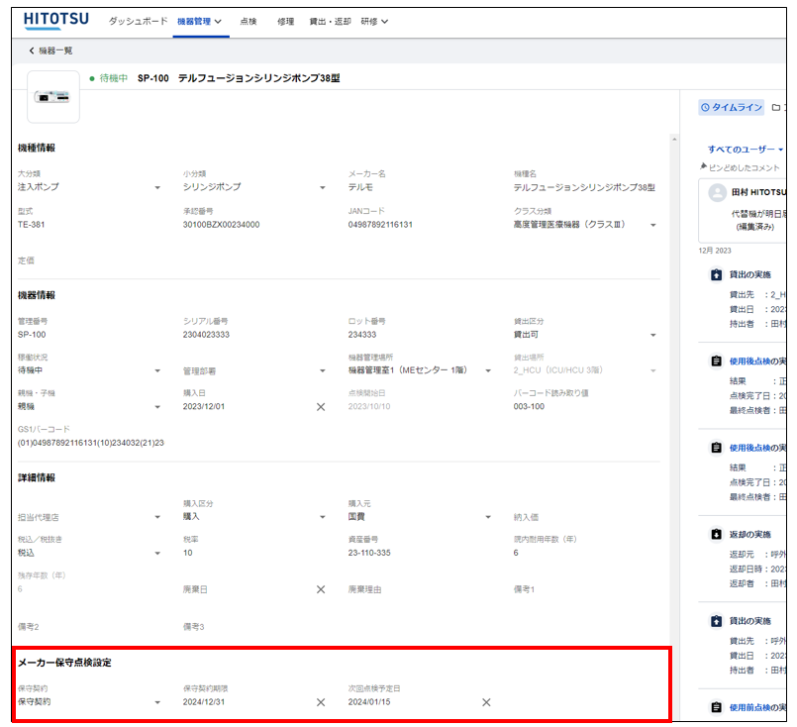Viewport: 797px width, 727px height.
Task: Click the empty 定価 field
Action: pyautogui.click(x=89, y=260)
